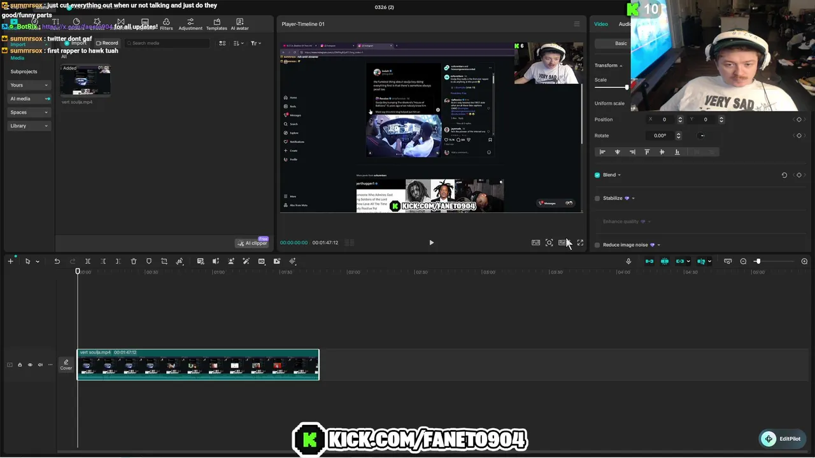Click the Search media field
Viewport: 815px width, 458px height.
[x=167, y=43]
